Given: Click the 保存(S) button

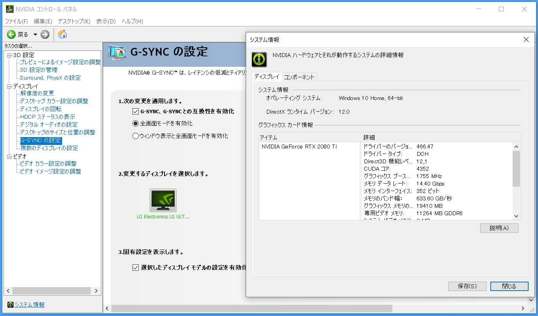Looking at the screenshot, I should pos(467,286).
